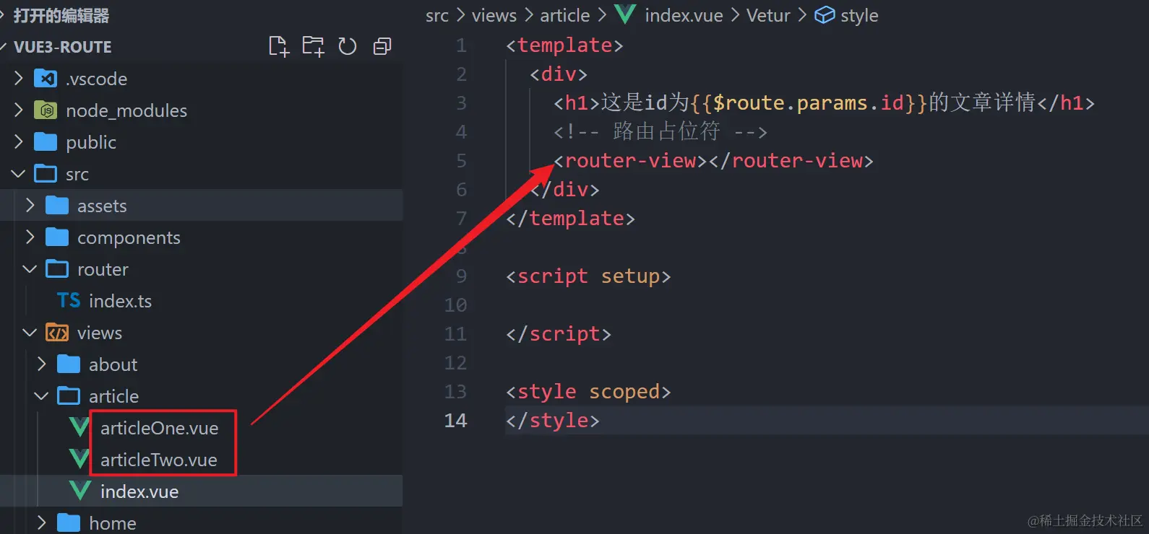Viewport: 1149px width, 534px height.
Task: Click the TS icon beside index.ts
Action: [x=69, y=300]
